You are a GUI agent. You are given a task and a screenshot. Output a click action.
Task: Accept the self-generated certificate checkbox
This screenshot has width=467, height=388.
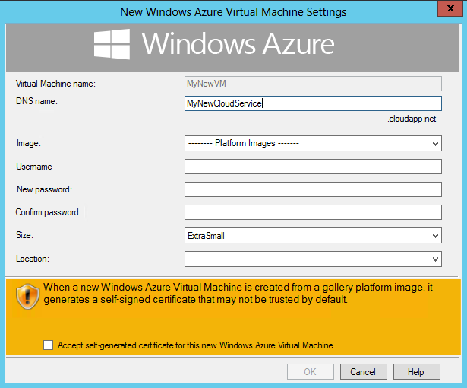tap(49, 345)
